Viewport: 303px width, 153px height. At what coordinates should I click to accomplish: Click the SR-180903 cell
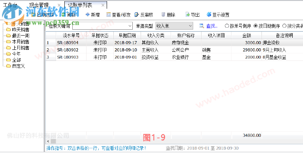[71, 57]
